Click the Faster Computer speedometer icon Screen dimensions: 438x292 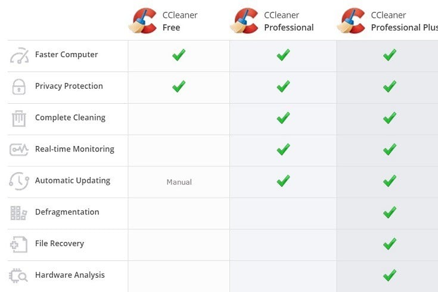(x=19, y=55)
